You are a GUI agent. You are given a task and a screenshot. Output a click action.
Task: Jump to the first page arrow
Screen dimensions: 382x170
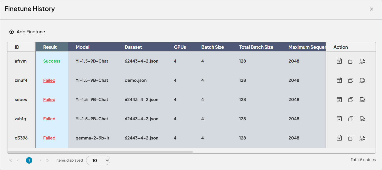[10, 160]
